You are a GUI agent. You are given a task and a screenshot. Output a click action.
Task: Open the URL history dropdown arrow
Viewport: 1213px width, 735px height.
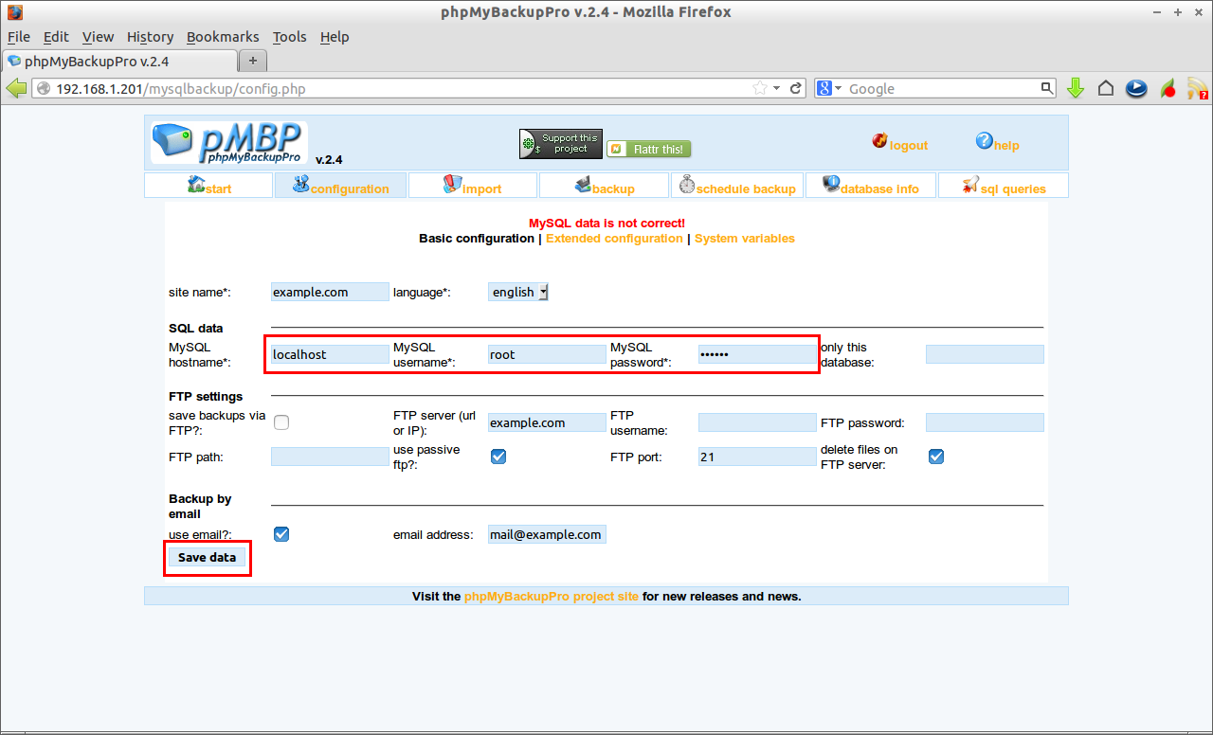click(x=777, y=88)
